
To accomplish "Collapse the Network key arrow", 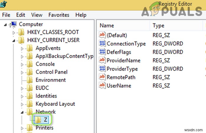I will point(22,112).
